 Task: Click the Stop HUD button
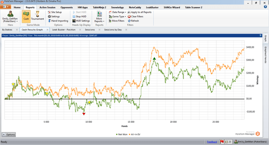[79, 16]
